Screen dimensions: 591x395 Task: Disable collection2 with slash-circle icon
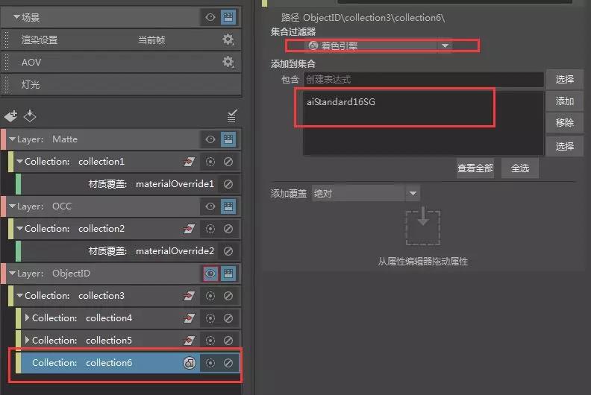(228, 229)
